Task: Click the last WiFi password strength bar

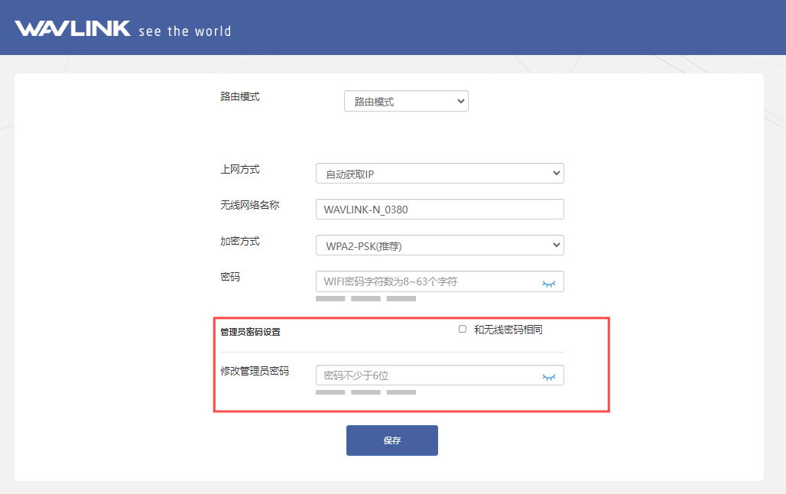Action: coord(401,299)
